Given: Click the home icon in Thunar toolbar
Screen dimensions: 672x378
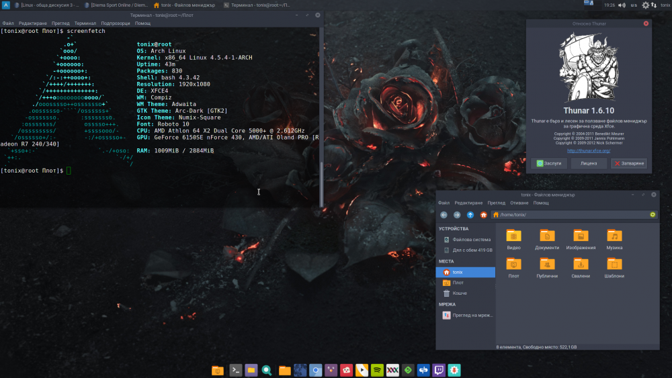Looking at the screenshot, I should [x=483, y=215].
